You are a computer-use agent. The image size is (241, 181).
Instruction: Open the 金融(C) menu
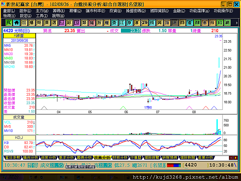point(179,11)
